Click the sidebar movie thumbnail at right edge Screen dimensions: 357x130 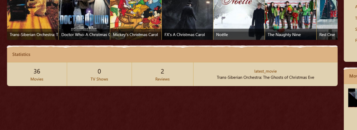(x=352, y=97)
